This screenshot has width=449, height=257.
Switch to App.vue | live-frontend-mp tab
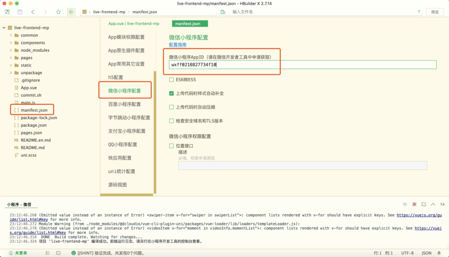[x=134, y=23]
